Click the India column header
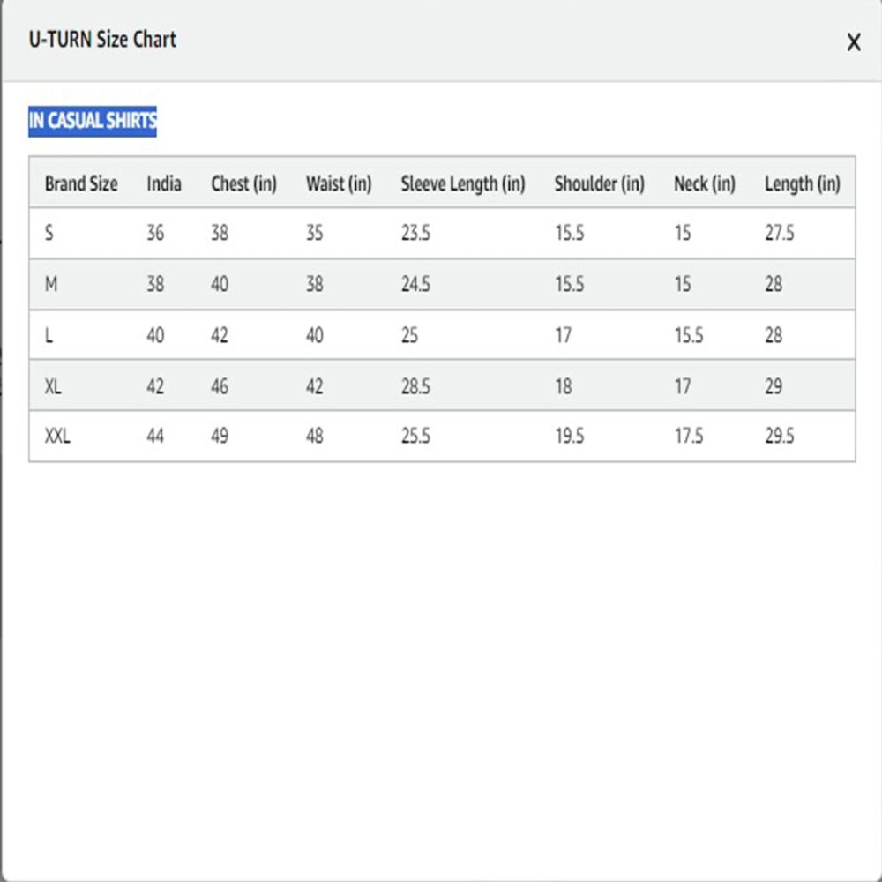The height and width of the screenshot is (882, 882). coord(164,183)
